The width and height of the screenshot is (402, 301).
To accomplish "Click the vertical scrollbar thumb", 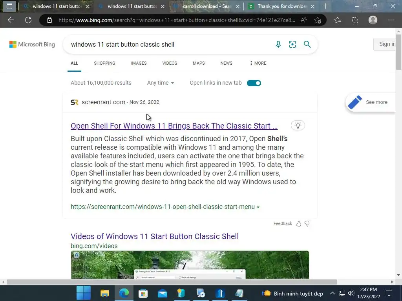I will [x=398, y=52].
